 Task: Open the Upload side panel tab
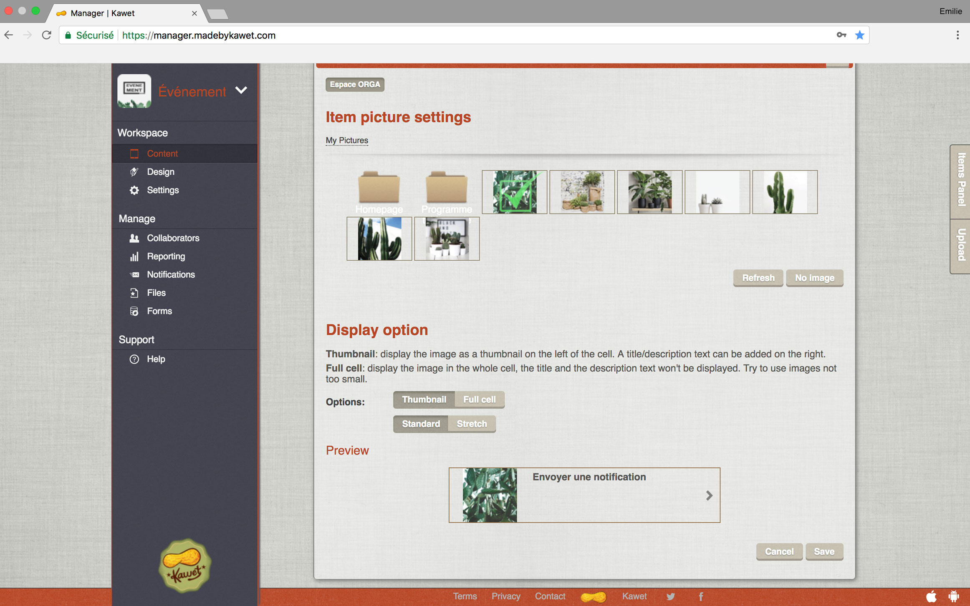tap(961, 245)
